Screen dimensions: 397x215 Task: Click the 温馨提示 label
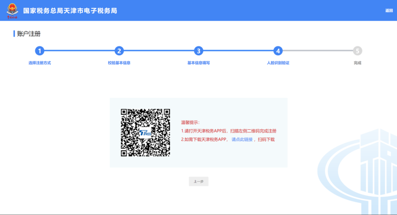pos(190,123)
